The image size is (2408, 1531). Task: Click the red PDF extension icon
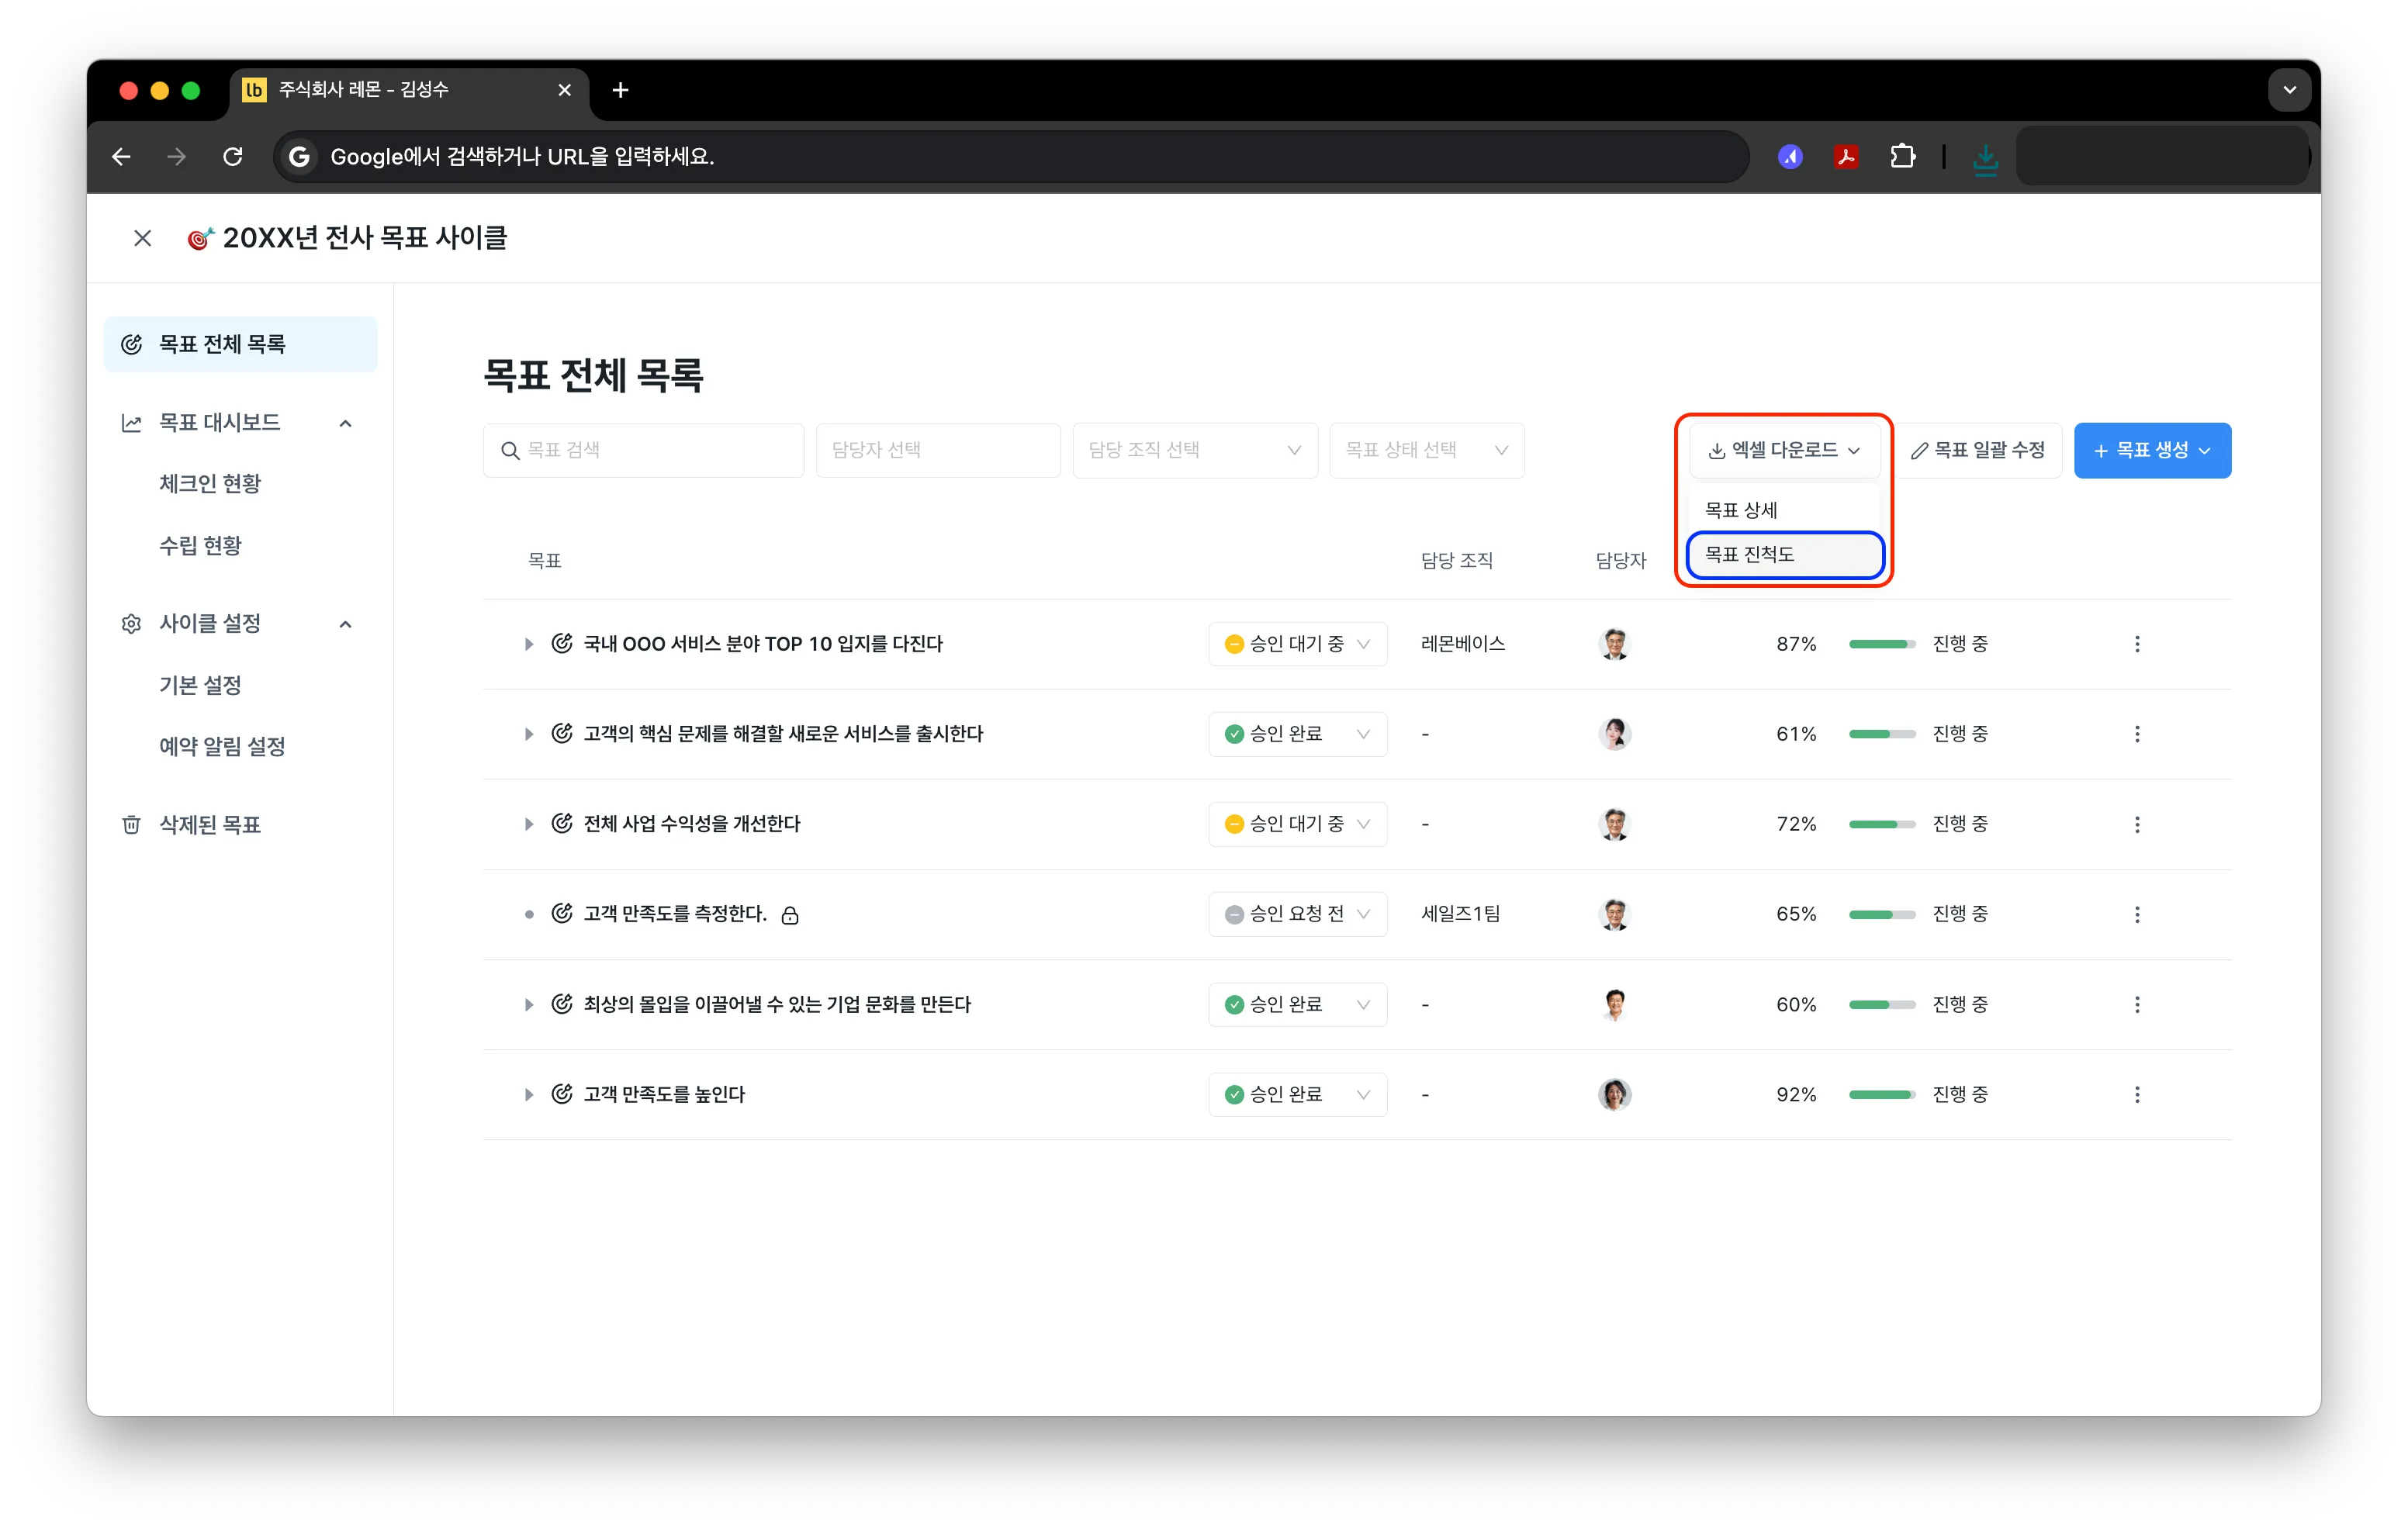tap(1846, 157)
